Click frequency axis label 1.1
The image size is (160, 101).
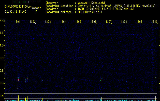click(x=2, y=33)
